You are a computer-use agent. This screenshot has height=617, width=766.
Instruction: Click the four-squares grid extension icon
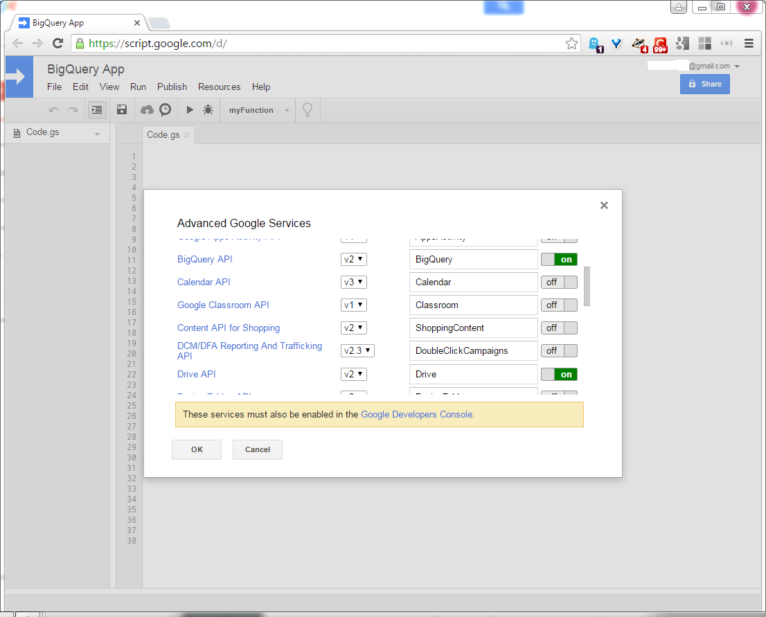click(x=704, y=44)
